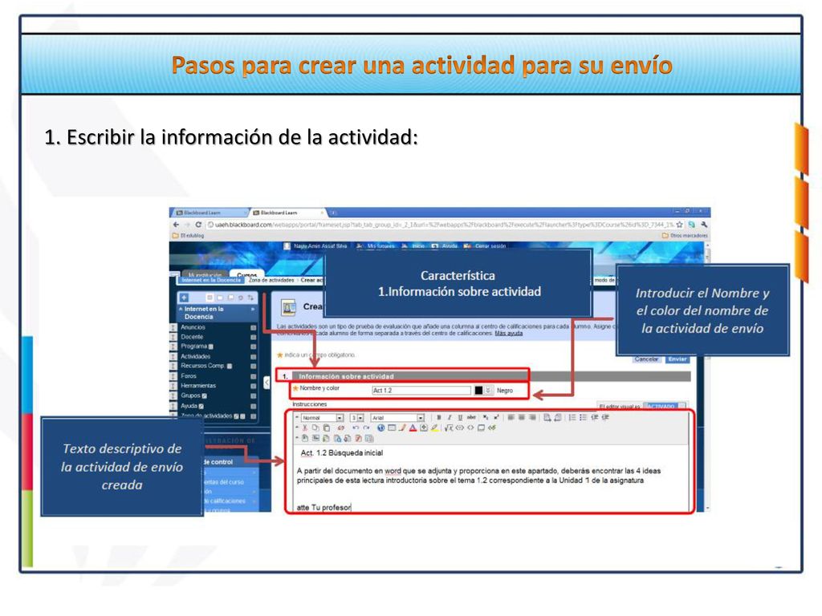Expand the Internet en la Docencia arrow
Screen dimensions: 822x616
[x=253, y=309]
